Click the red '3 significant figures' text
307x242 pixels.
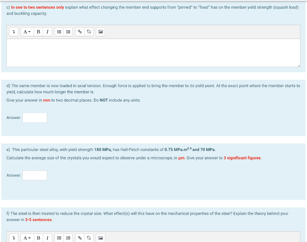[242, 158]
